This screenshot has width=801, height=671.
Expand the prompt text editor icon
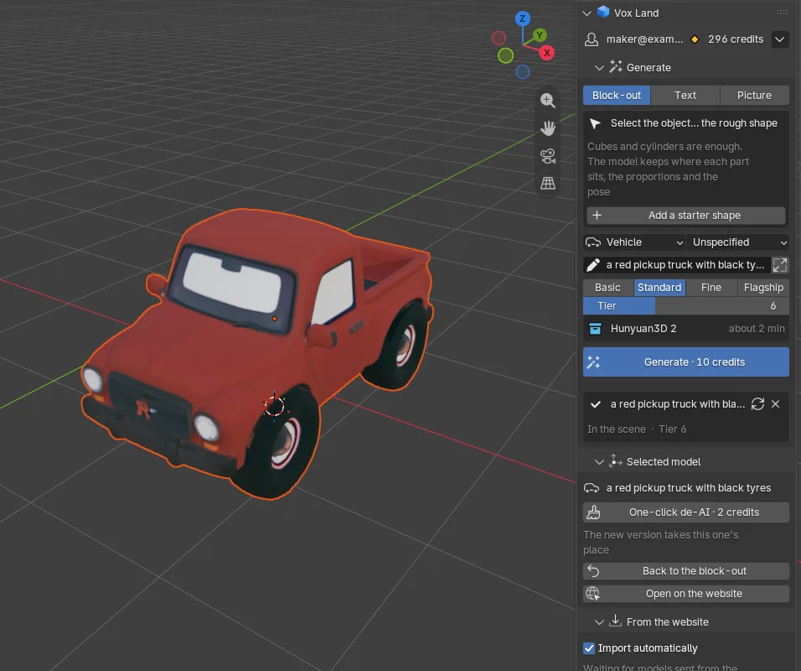pyautogui.click(x=779, y=265)
